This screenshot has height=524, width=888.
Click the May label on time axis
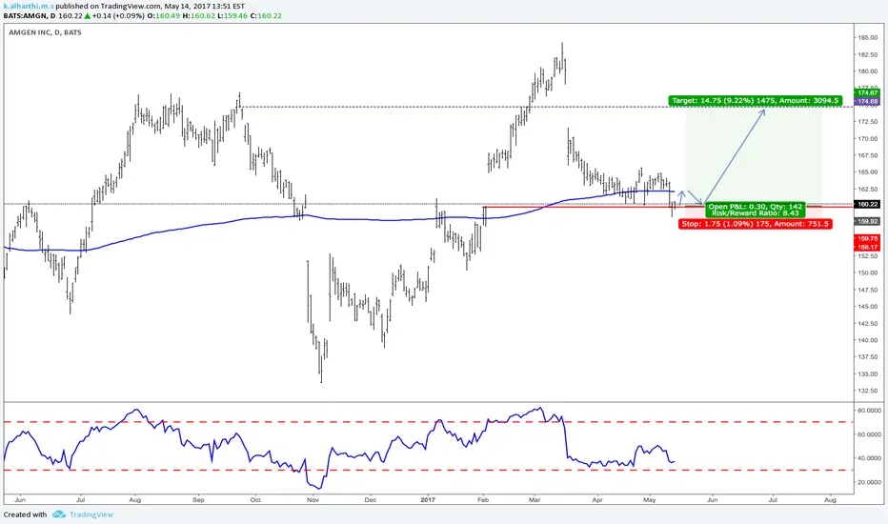(x=650, y=499)
